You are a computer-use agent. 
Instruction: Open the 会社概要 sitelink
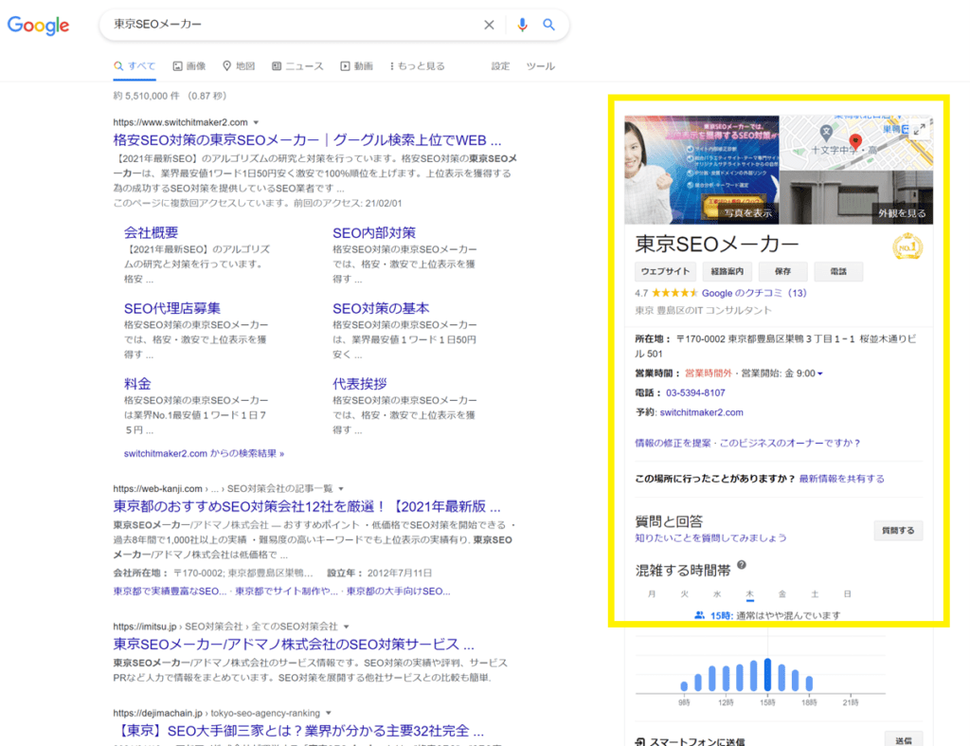coord(151,233)
